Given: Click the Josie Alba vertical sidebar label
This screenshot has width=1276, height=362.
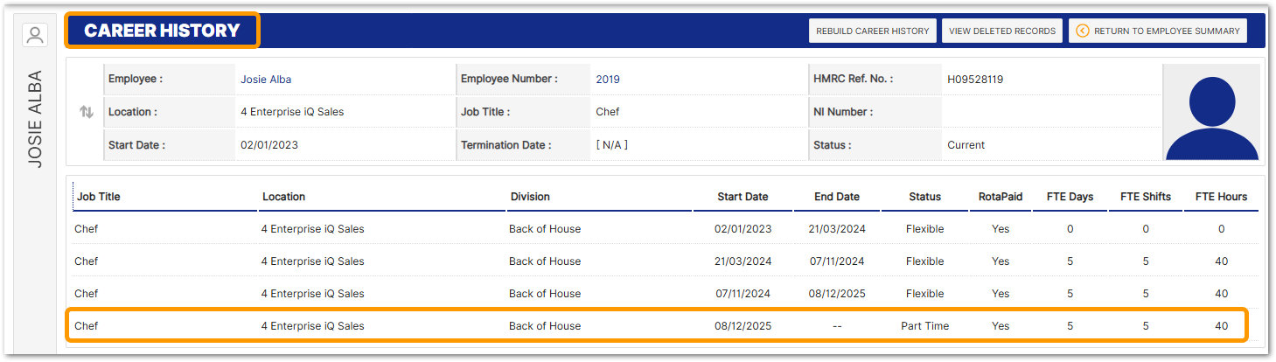Looking at the screenshot, I should 35,120.
